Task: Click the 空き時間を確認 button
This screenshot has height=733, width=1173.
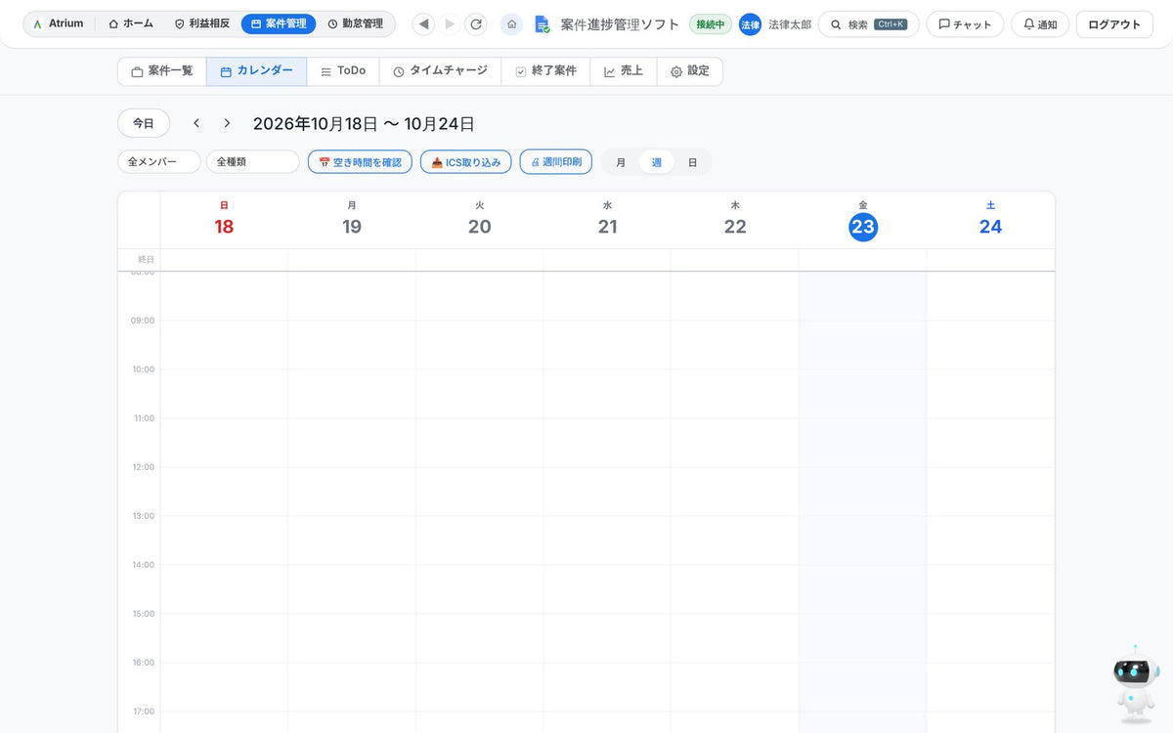Action: click(360, 162)
